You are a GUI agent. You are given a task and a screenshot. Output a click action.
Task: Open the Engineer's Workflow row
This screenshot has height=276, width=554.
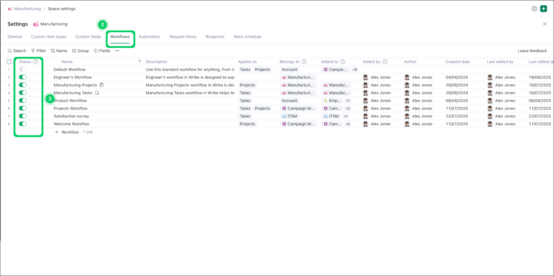coord(73,77)
